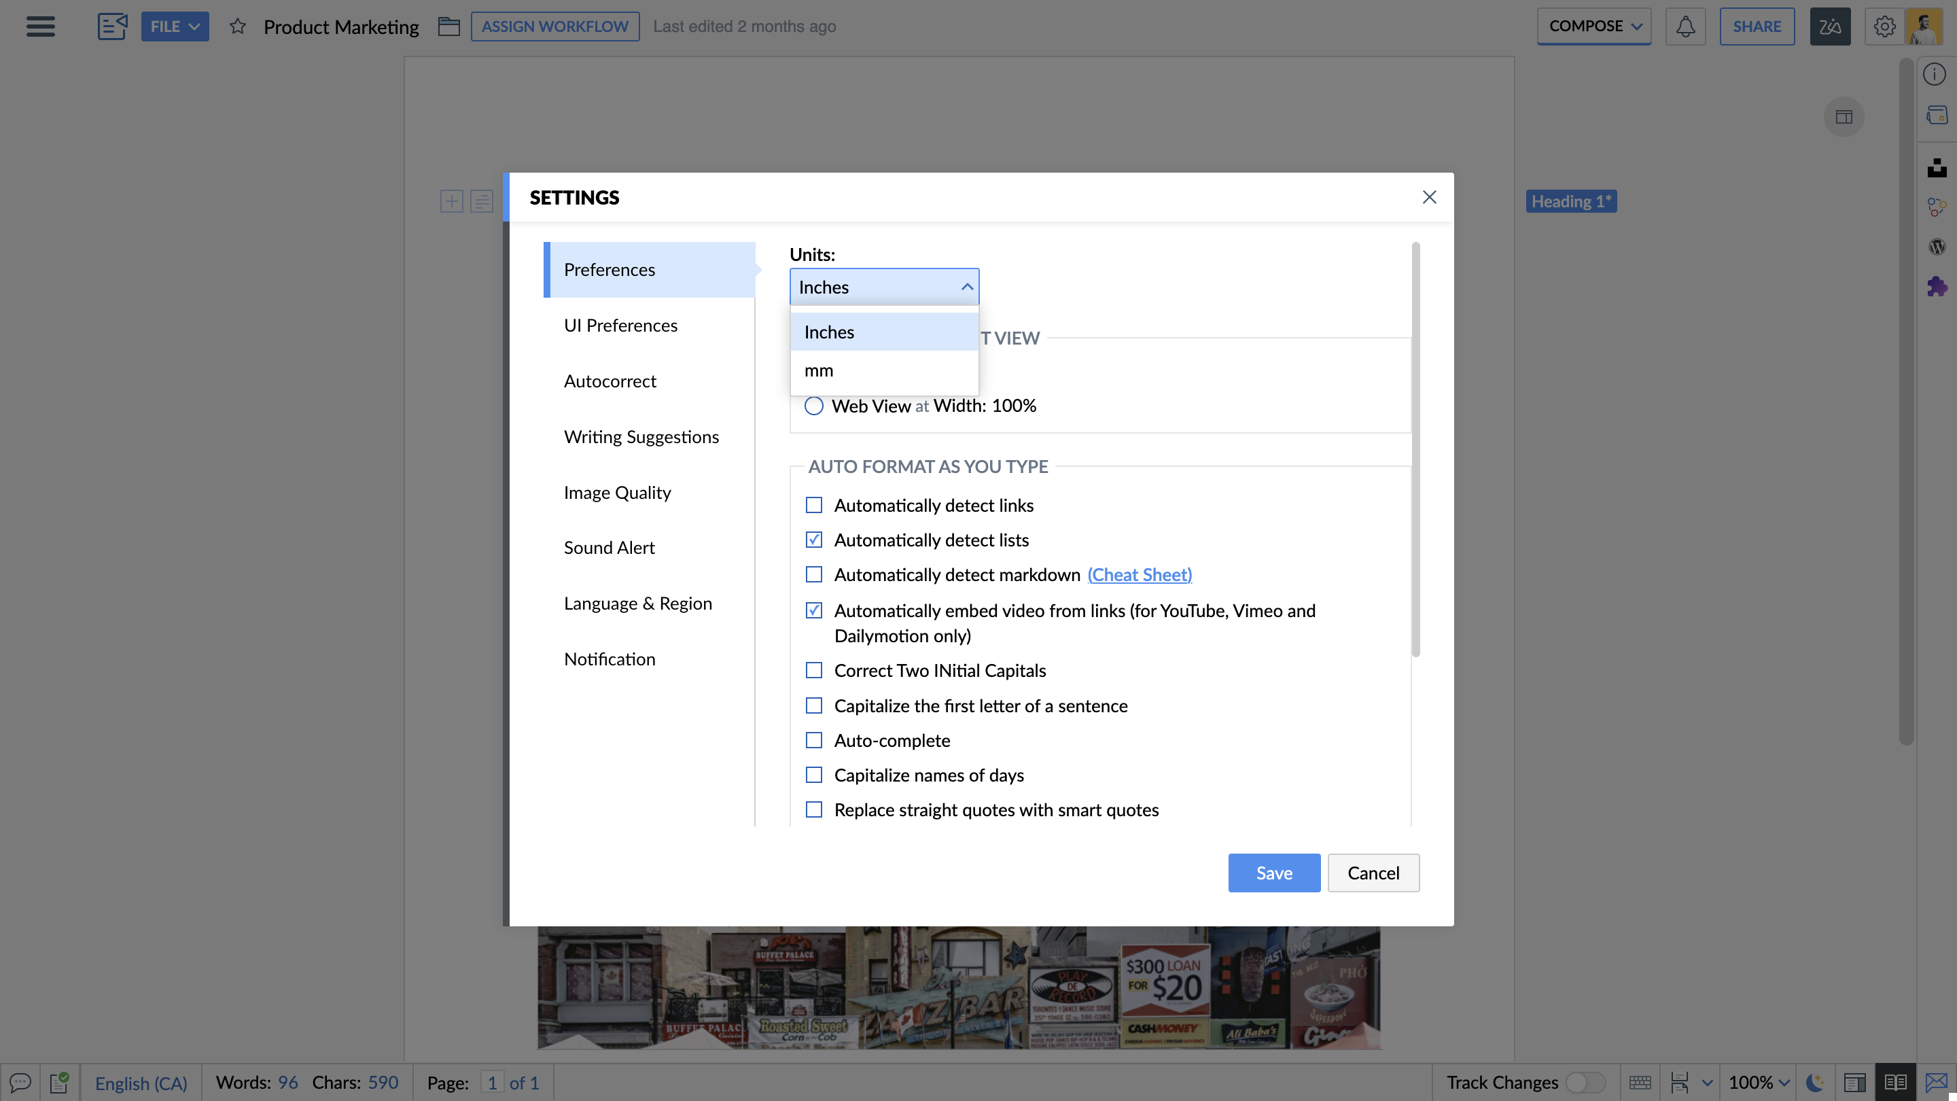Check Automatically detect links
This screenshot has width=1957, height=1101.
[x=813, y=505]
